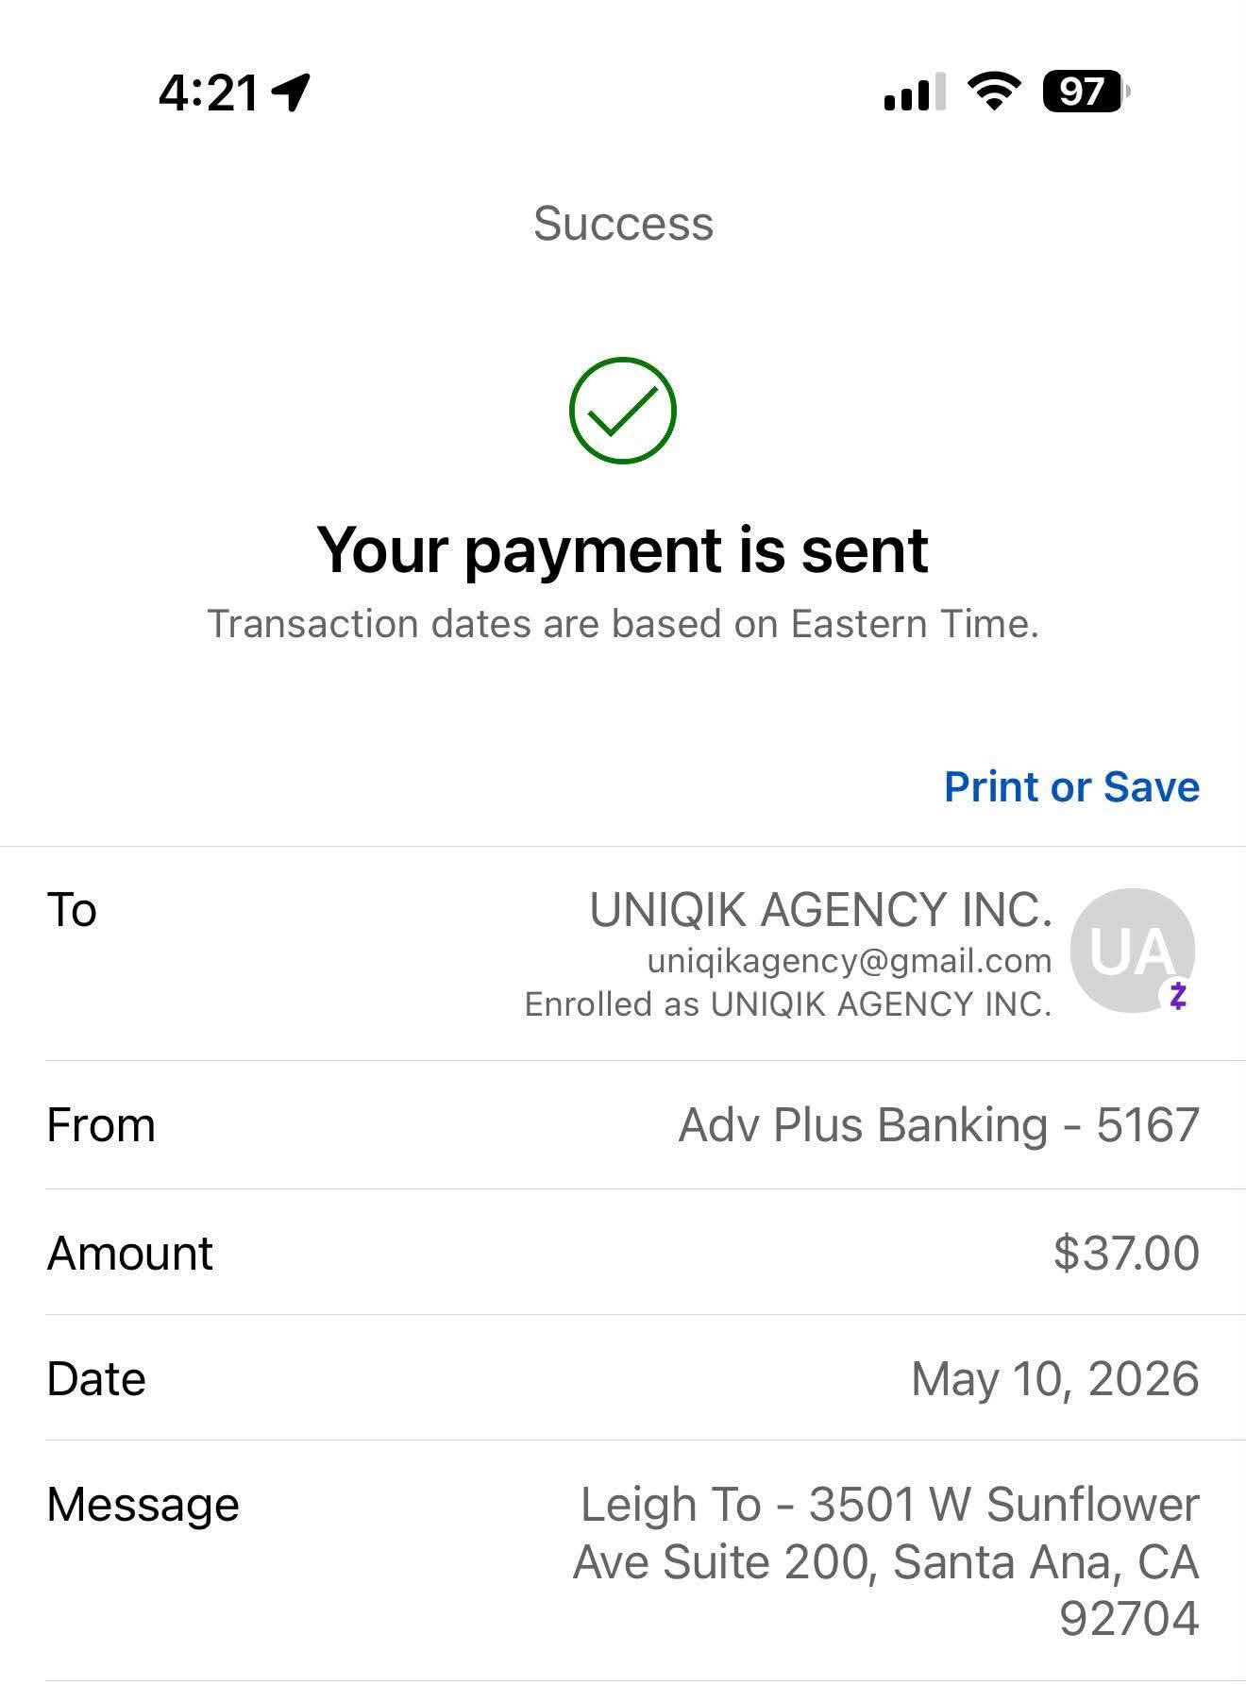Image resolution: width=1246 pixels, height=1685 pixels.
Task: Tap the Your payment is sent heading
Action: 623,548
